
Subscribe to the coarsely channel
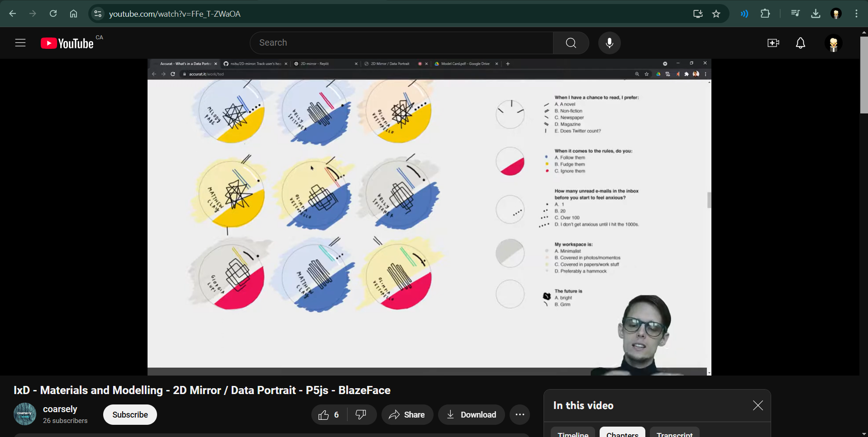pos(130,415)
